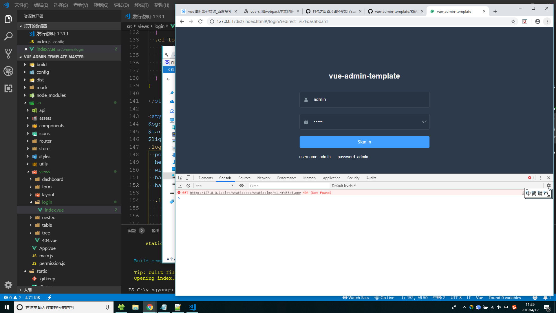Screen dimensions: 556x313
Task: Start Go Live server from status bar
Action: click(384, 298)
